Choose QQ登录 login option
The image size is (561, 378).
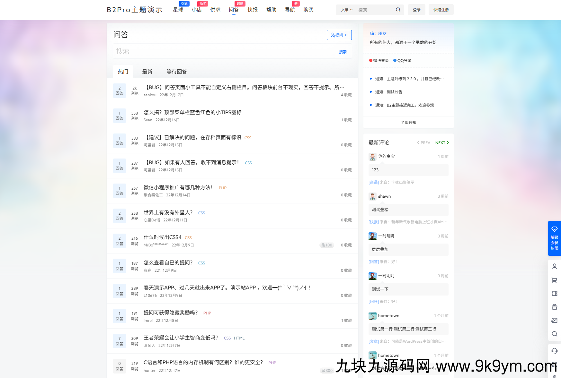click(x=402, y=61)
